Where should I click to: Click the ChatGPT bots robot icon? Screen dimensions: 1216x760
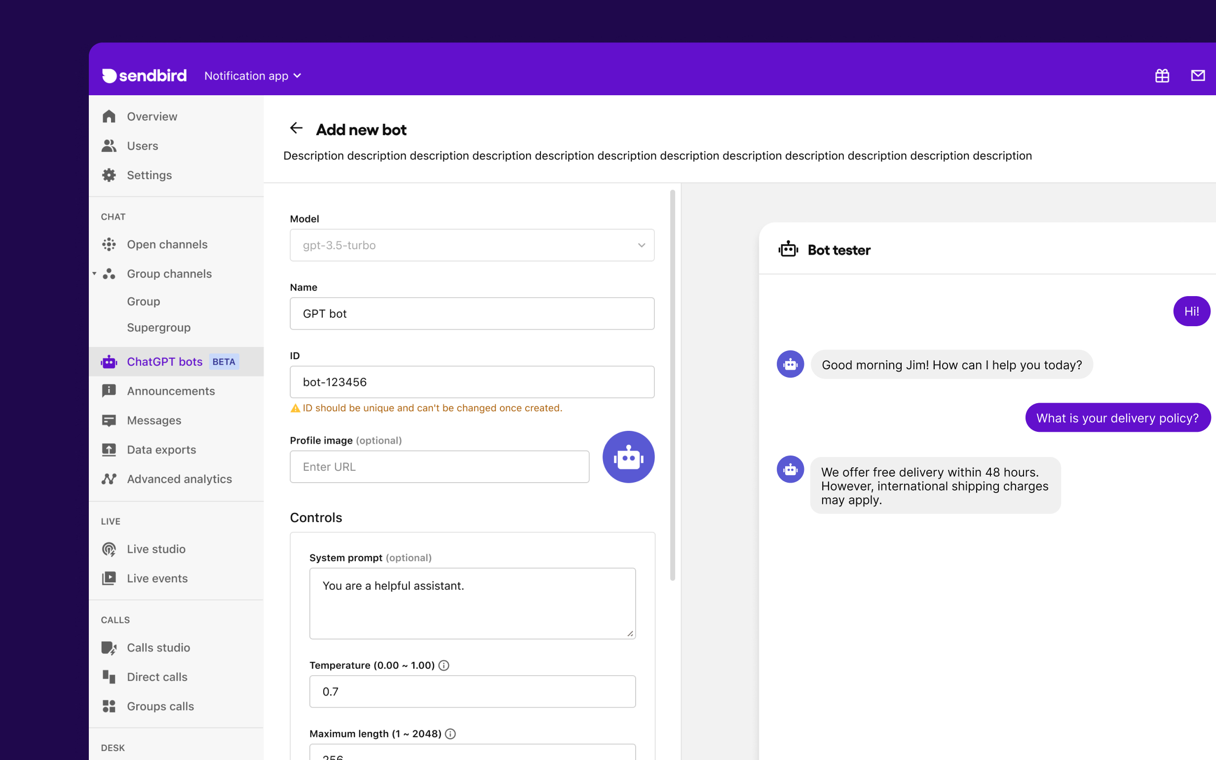pyautogui.click(x=109, y=362)
